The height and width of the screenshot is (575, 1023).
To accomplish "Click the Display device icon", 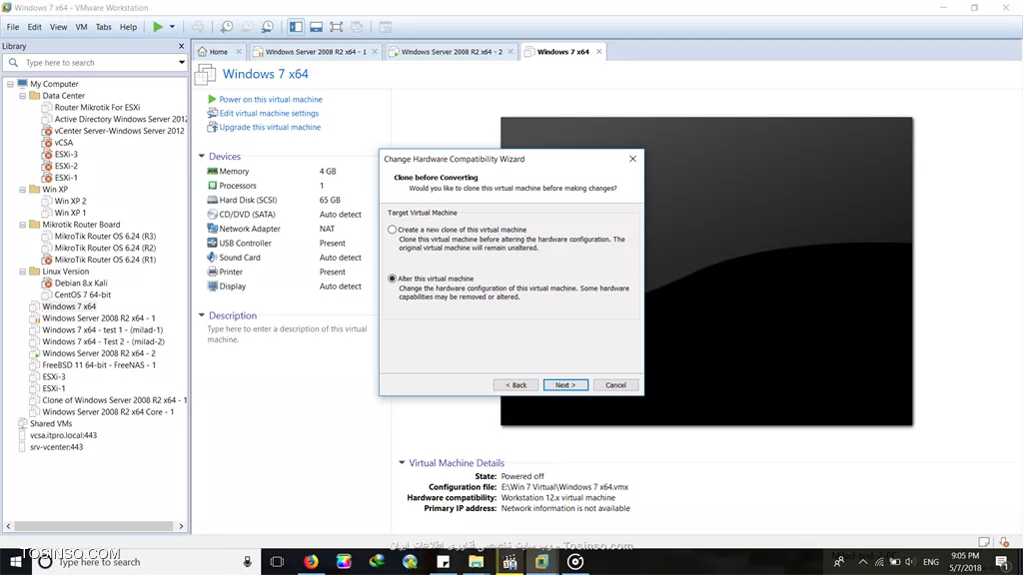I will point(212,287).
